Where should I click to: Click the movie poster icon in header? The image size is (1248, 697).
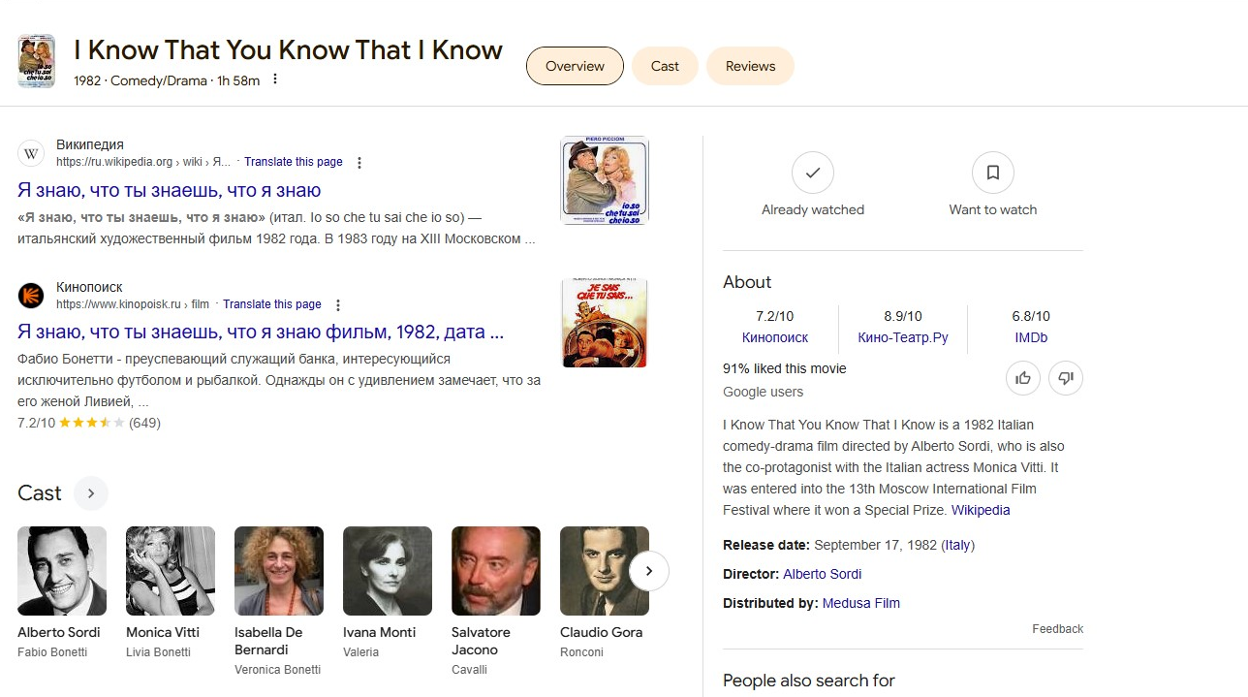click(x=37, y=61)
